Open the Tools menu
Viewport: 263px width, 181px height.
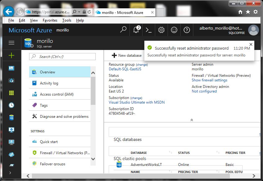[x=67, y=20]
